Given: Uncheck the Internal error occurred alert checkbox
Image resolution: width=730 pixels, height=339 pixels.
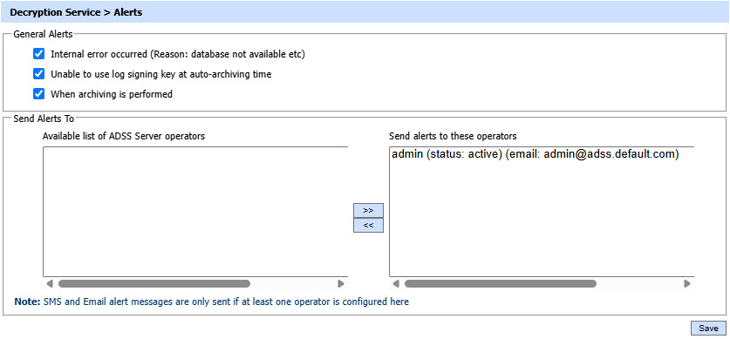Looking at the screenshot, I should tap(38, 54).
